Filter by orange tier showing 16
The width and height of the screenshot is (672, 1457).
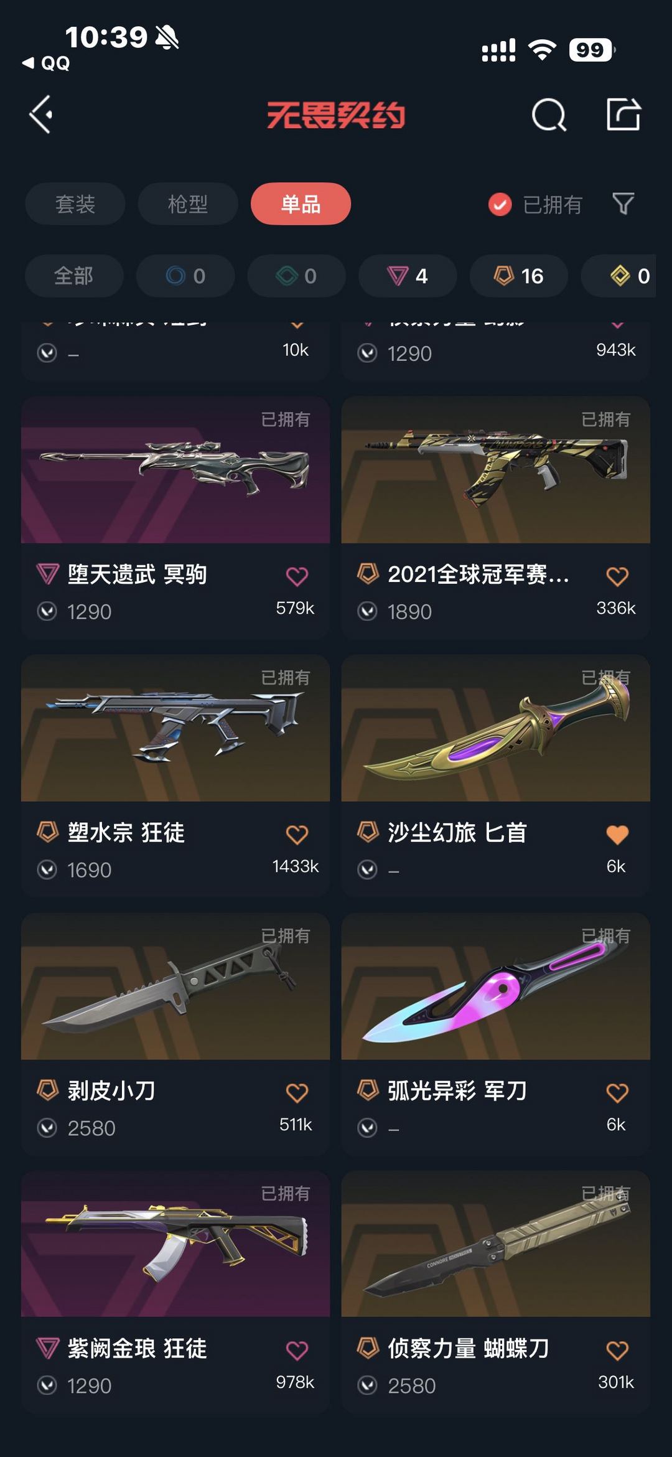518,276
